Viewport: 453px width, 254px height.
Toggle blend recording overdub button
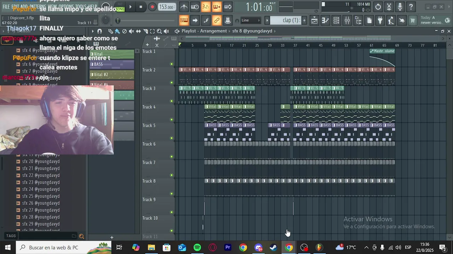tap(217, 7)
